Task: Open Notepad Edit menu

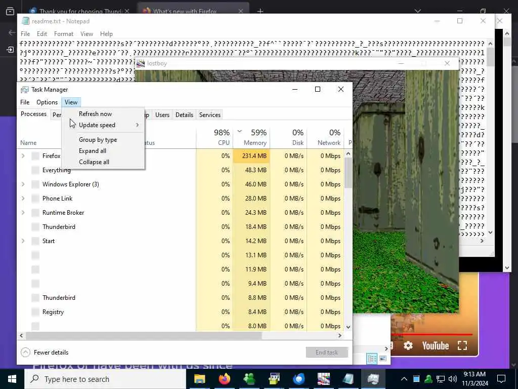Action: (x=41, y=34)
